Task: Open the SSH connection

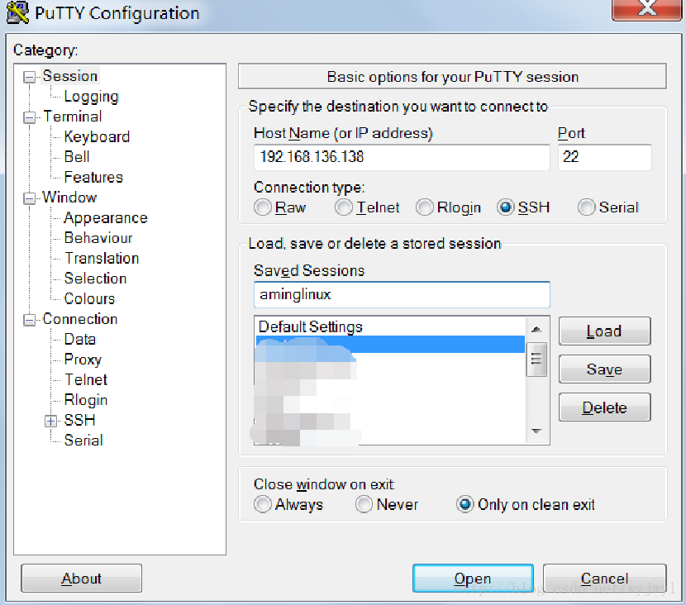Action: click(473, 579)
